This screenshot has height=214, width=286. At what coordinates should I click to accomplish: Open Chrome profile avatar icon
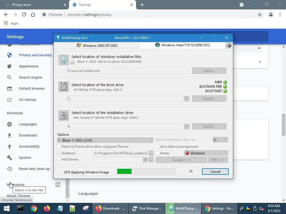pos(271,14)
